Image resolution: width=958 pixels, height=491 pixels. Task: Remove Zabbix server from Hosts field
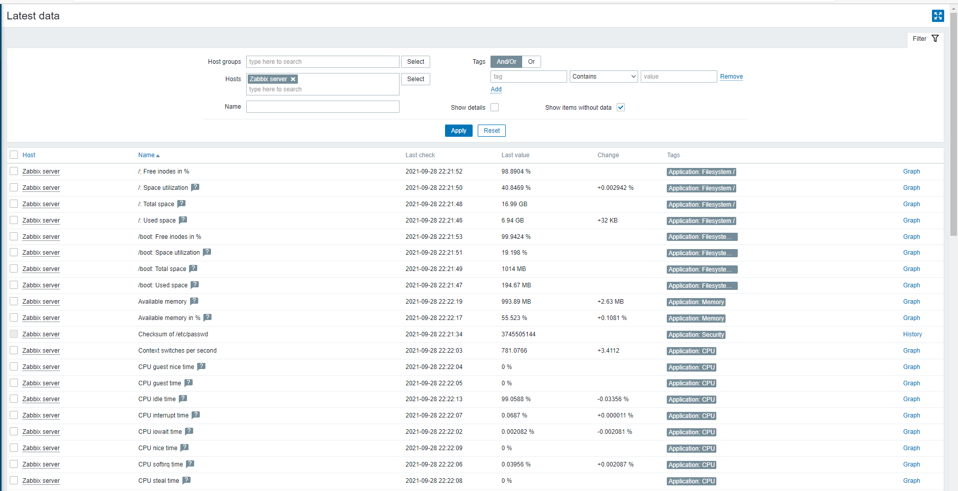293,79
